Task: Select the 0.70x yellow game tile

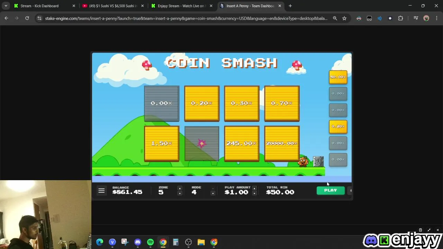Action: pos(282,103)
